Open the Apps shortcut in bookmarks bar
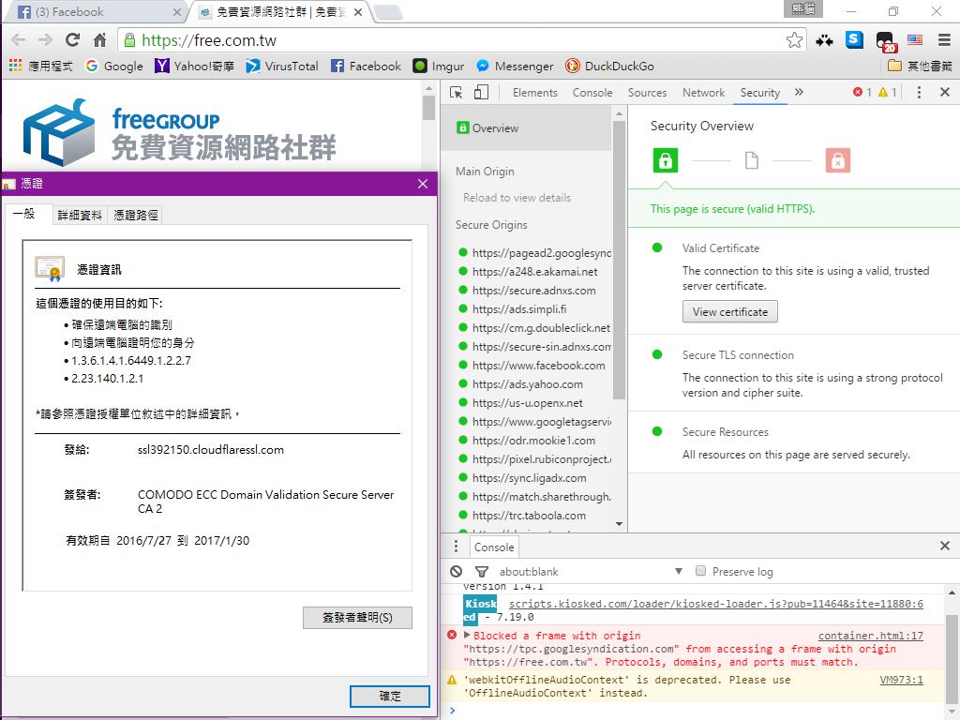Screen dimensions: 960x720 [40, 66]
